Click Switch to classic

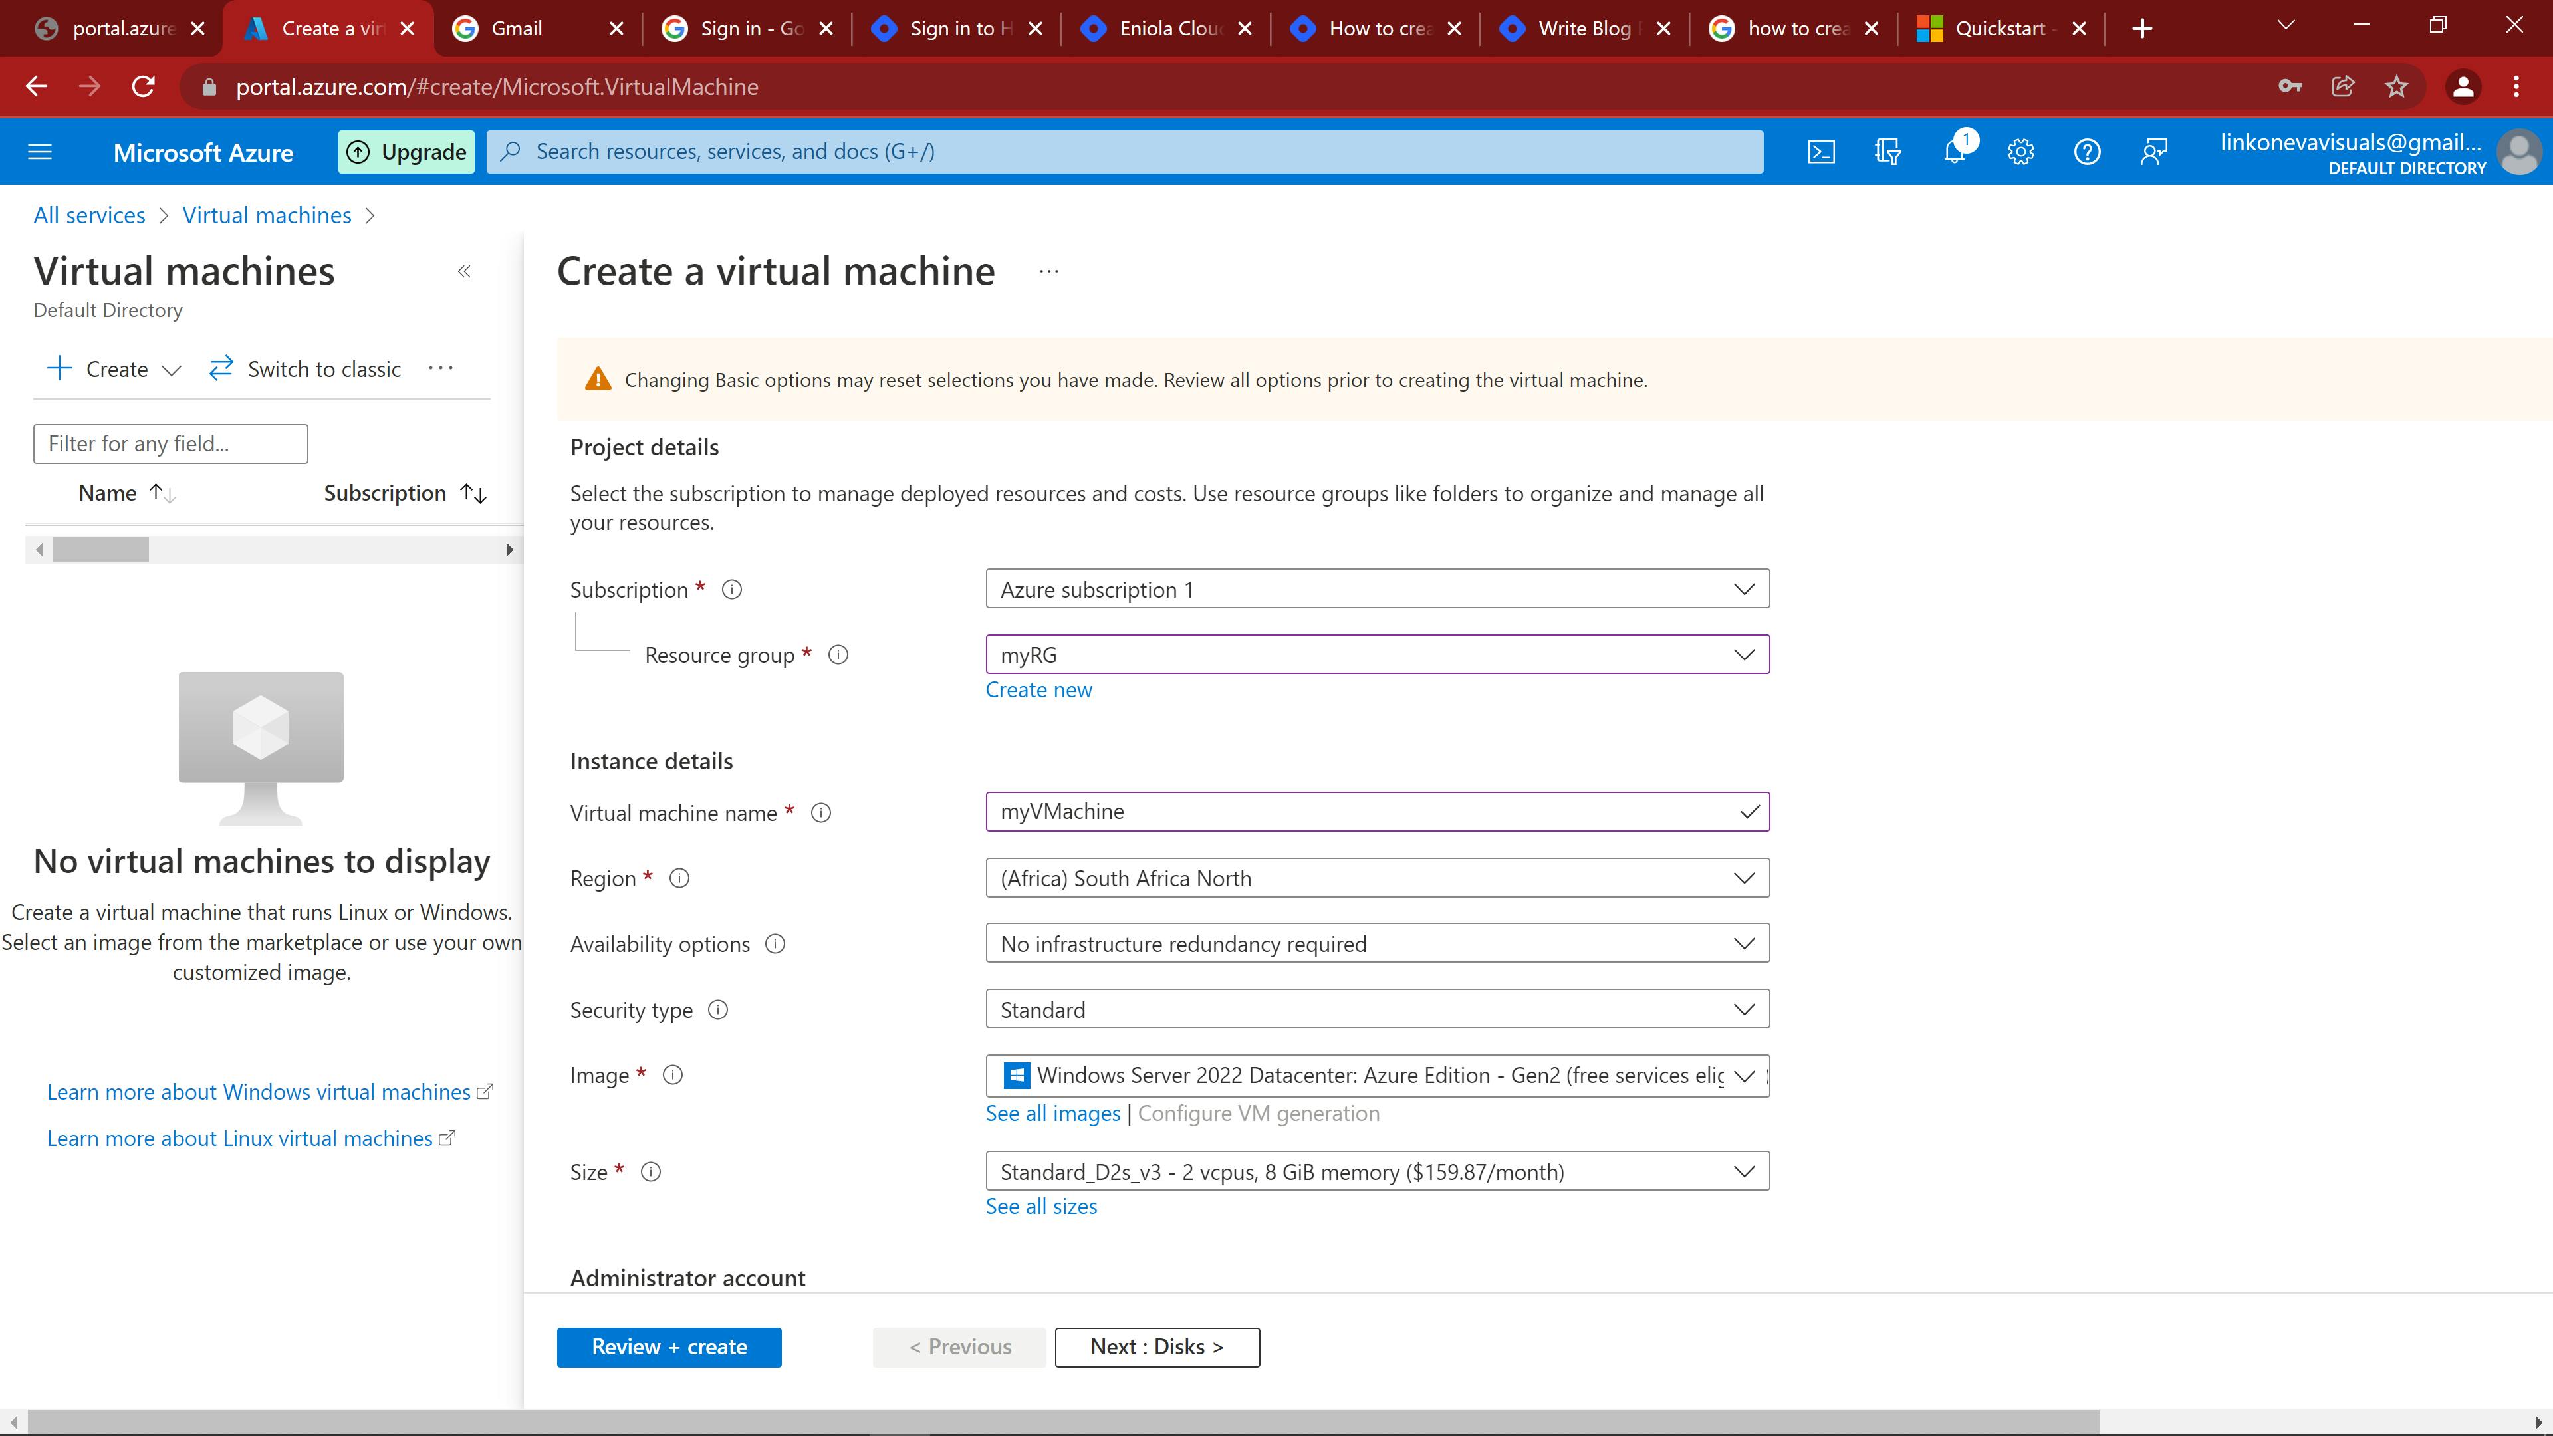pos(305,369)
